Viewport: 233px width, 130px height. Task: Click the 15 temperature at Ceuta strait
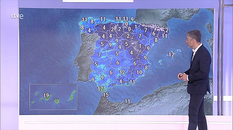click(x=106, y=95)
